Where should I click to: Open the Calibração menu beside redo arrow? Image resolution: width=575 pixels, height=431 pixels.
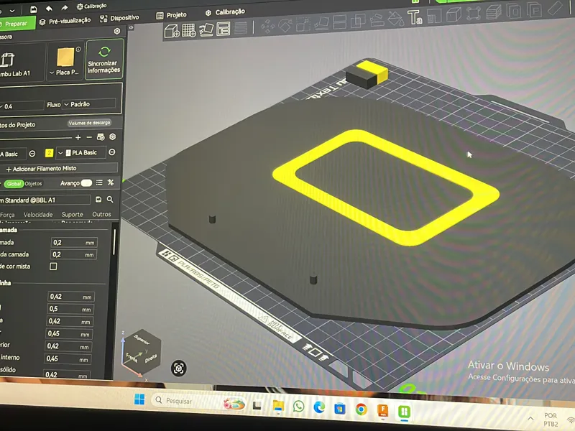point(92,6)
